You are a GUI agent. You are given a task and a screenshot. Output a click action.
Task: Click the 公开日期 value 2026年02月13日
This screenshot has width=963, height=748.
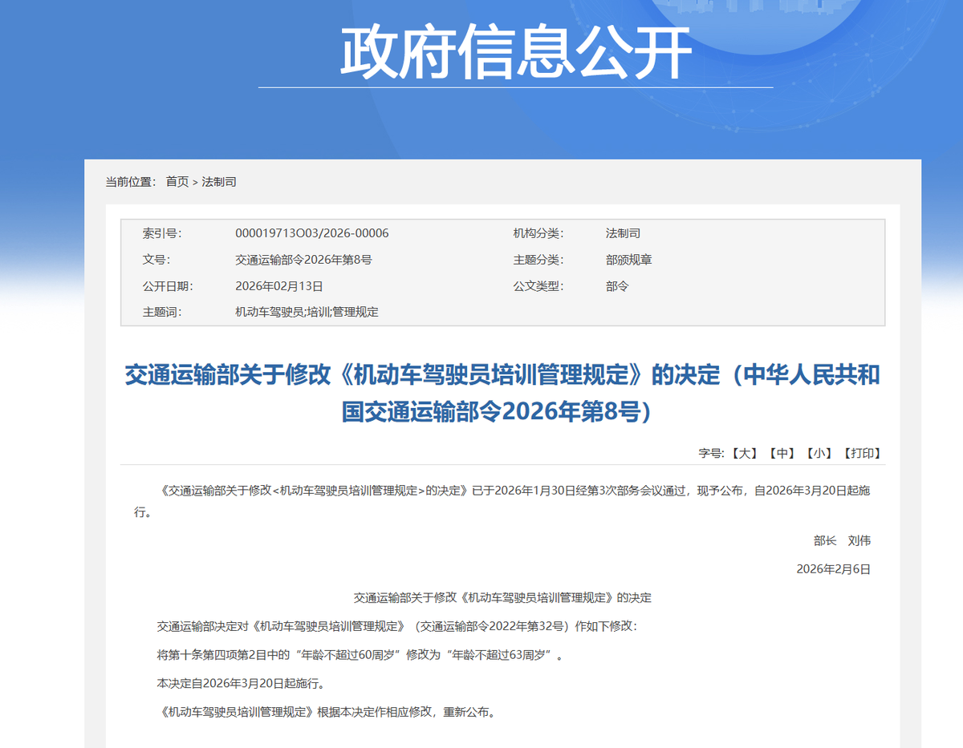tap(278, 286)
